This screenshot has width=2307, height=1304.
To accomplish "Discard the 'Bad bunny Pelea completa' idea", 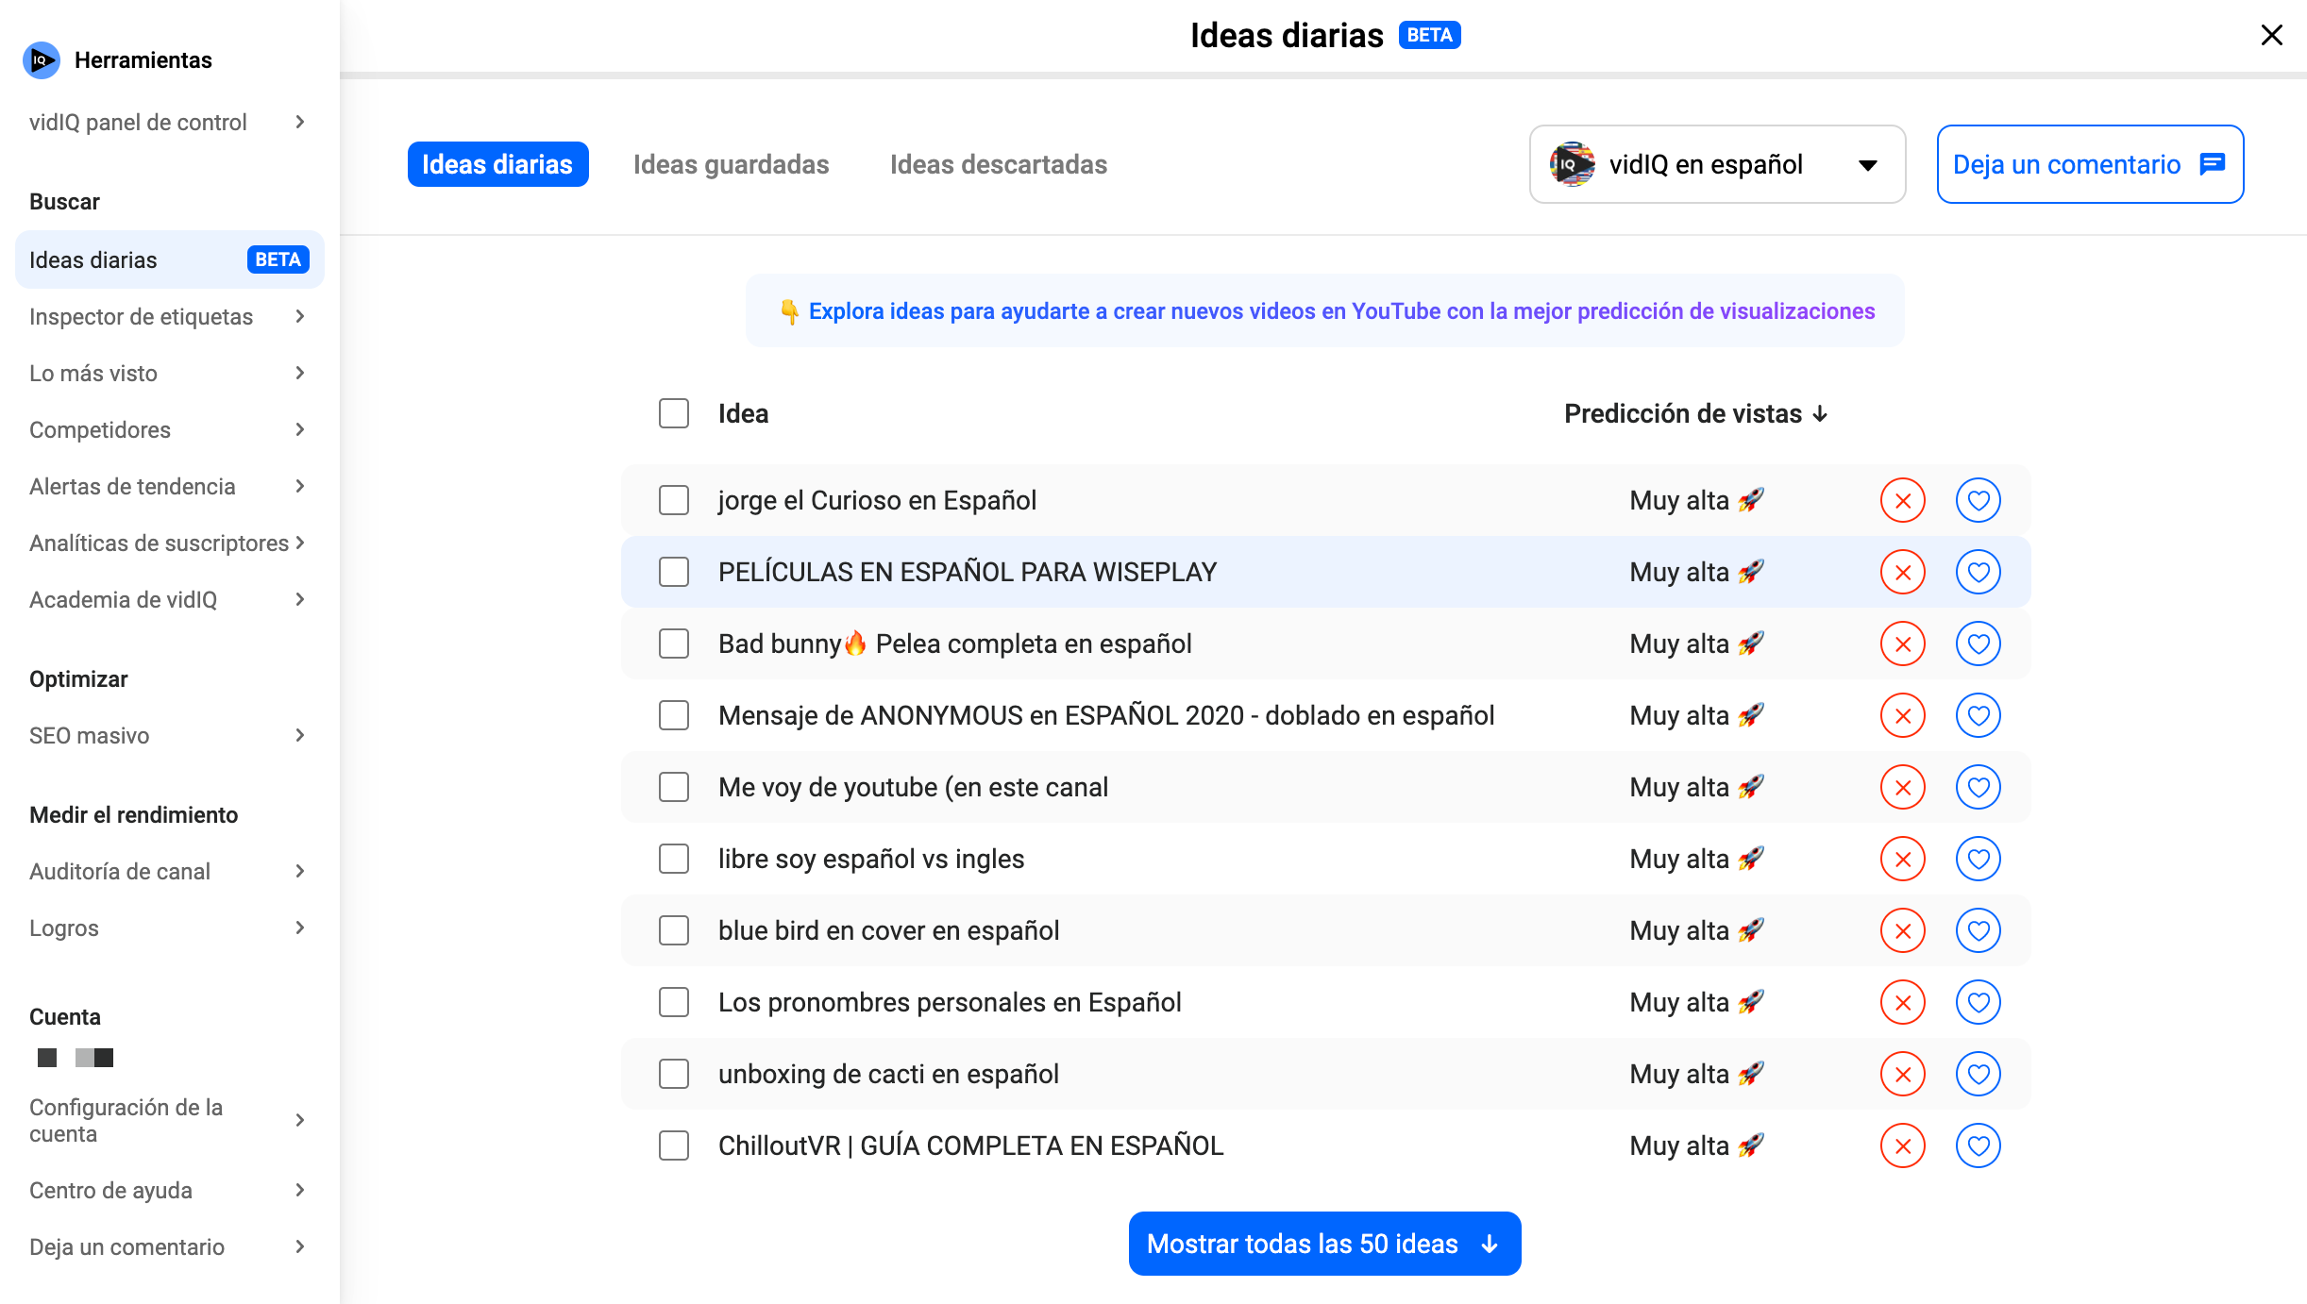I will click(1902, 644).
